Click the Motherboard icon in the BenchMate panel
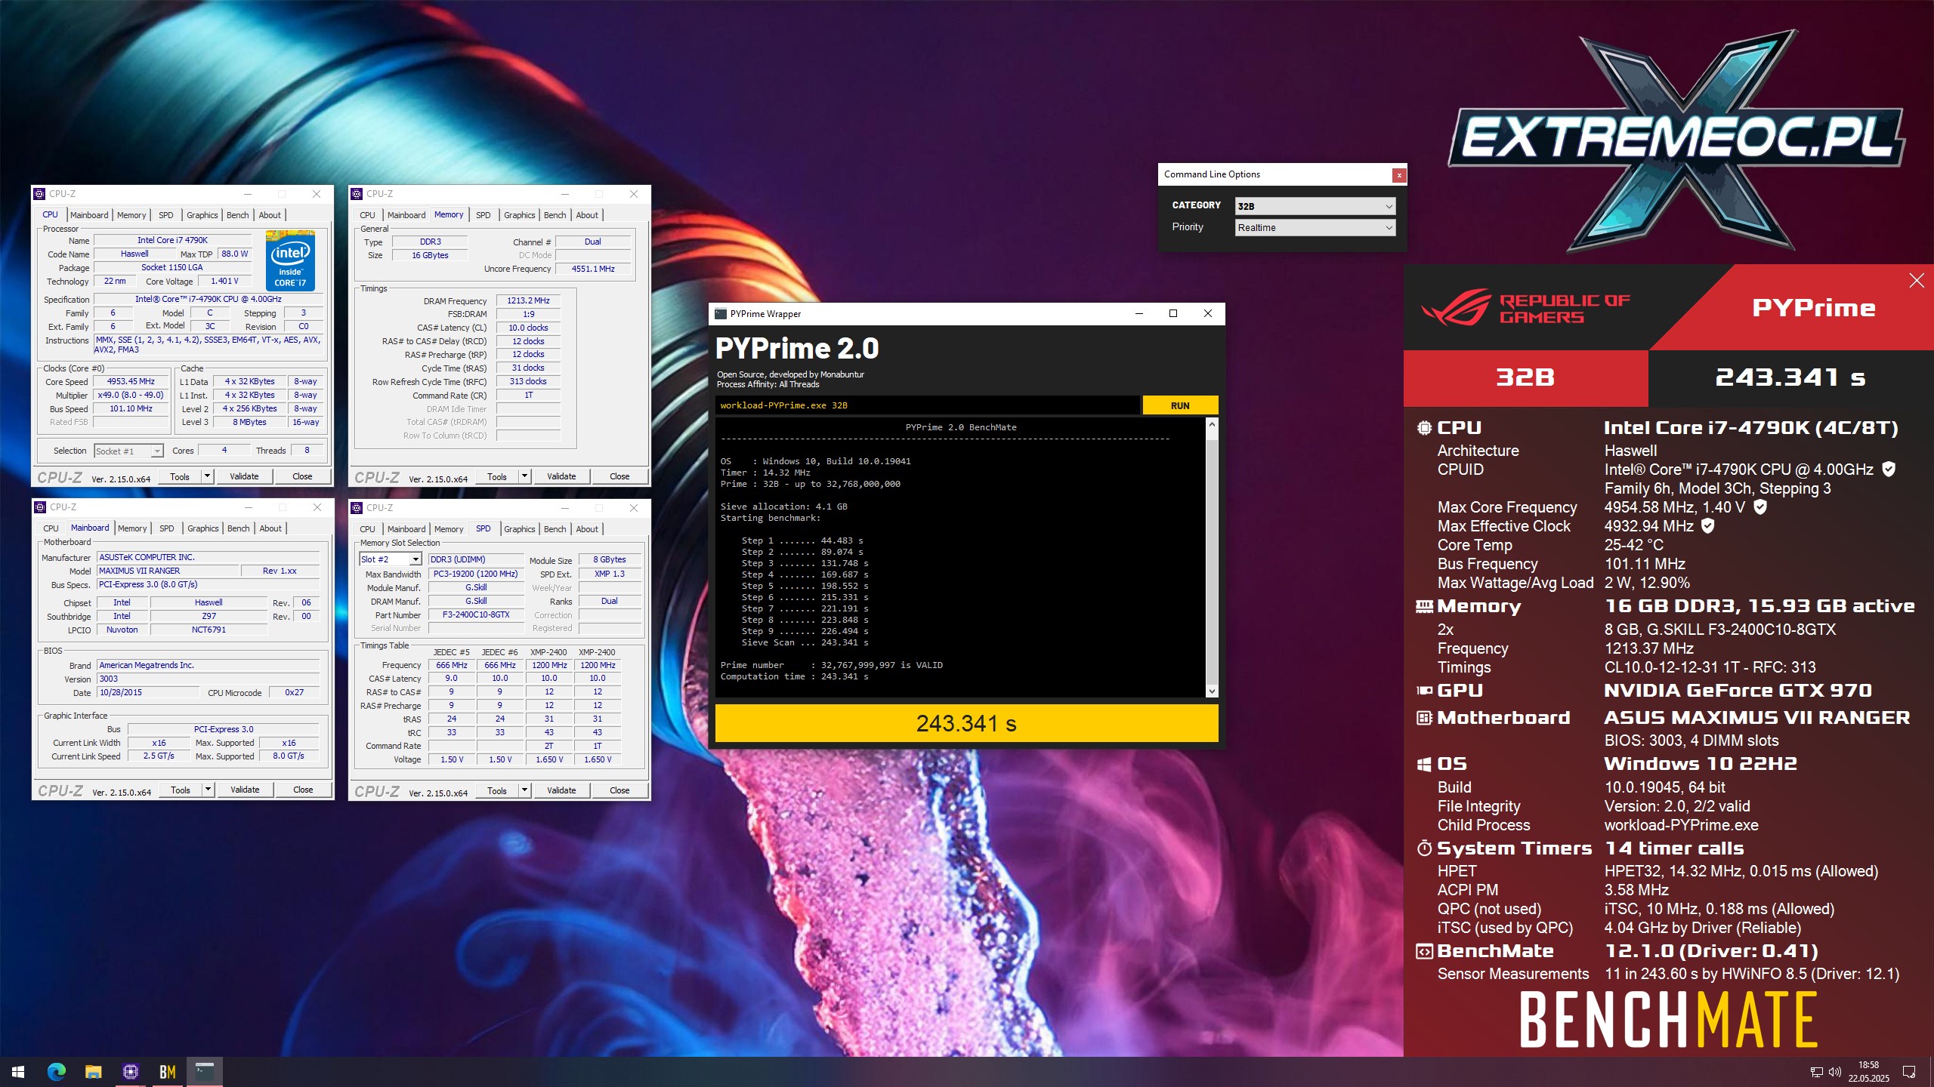Viewport: 1934px width, 1087px height. pos(1424,718)
